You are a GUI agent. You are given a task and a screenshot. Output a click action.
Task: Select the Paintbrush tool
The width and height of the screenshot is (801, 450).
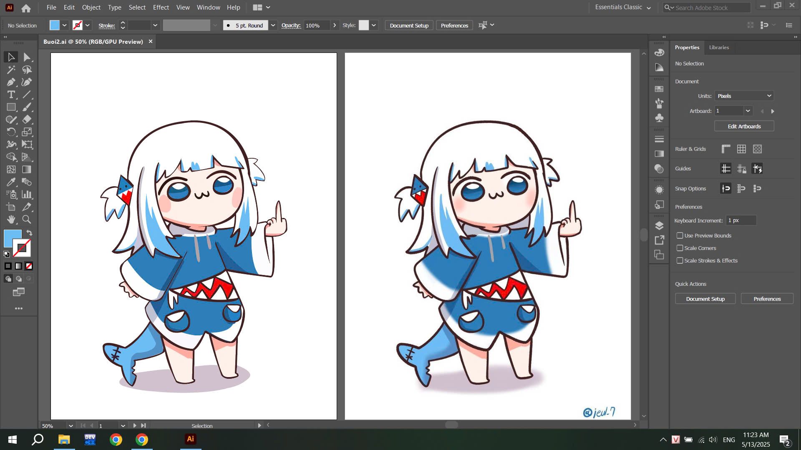coord(27,107)
